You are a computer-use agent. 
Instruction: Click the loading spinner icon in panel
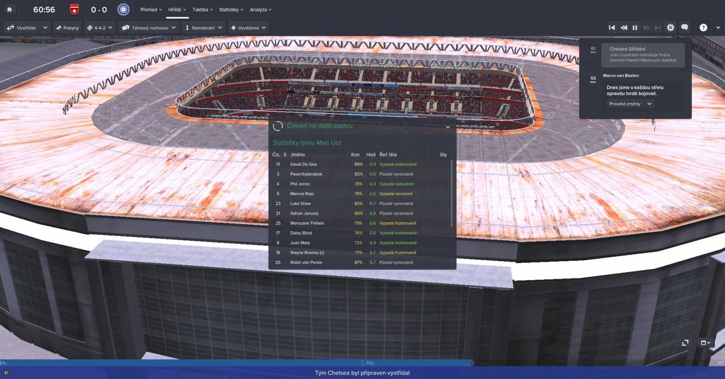(278, 126)
